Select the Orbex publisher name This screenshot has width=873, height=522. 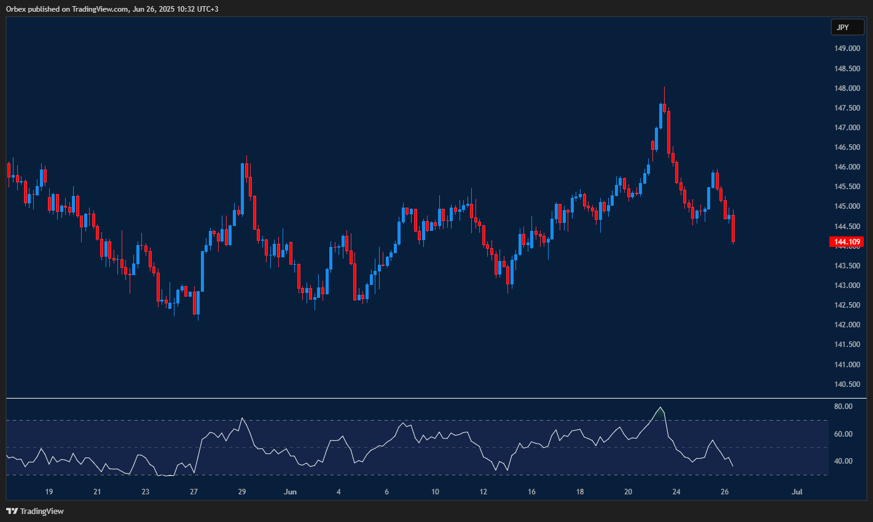[15, 9]
